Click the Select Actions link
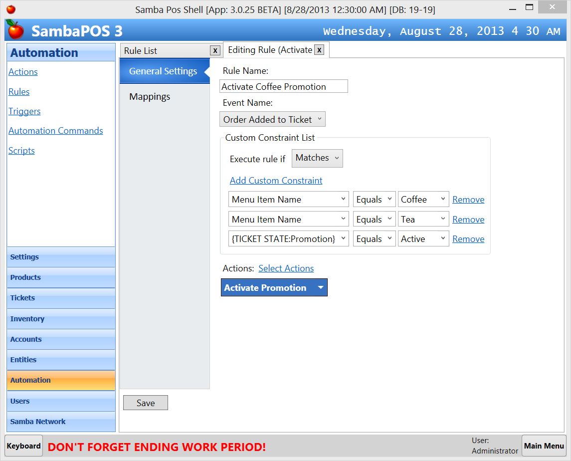Viewport: 571px width, 461px height. coord(286,268)
